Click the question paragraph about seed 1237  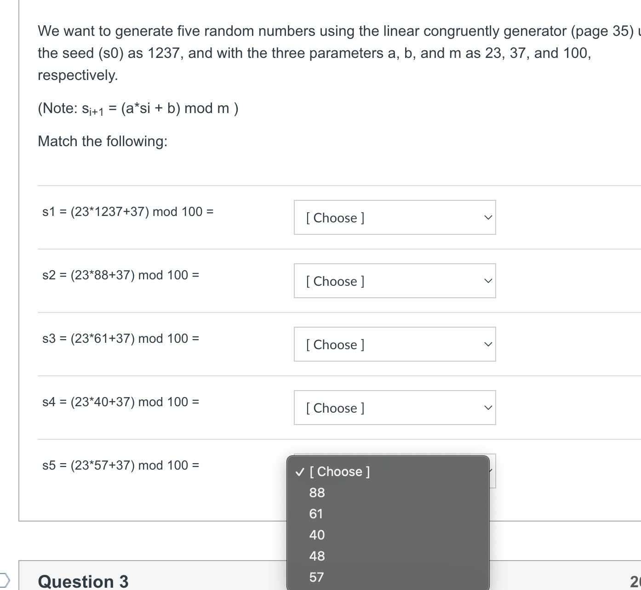pyautogui.click(x=339, y=53)
